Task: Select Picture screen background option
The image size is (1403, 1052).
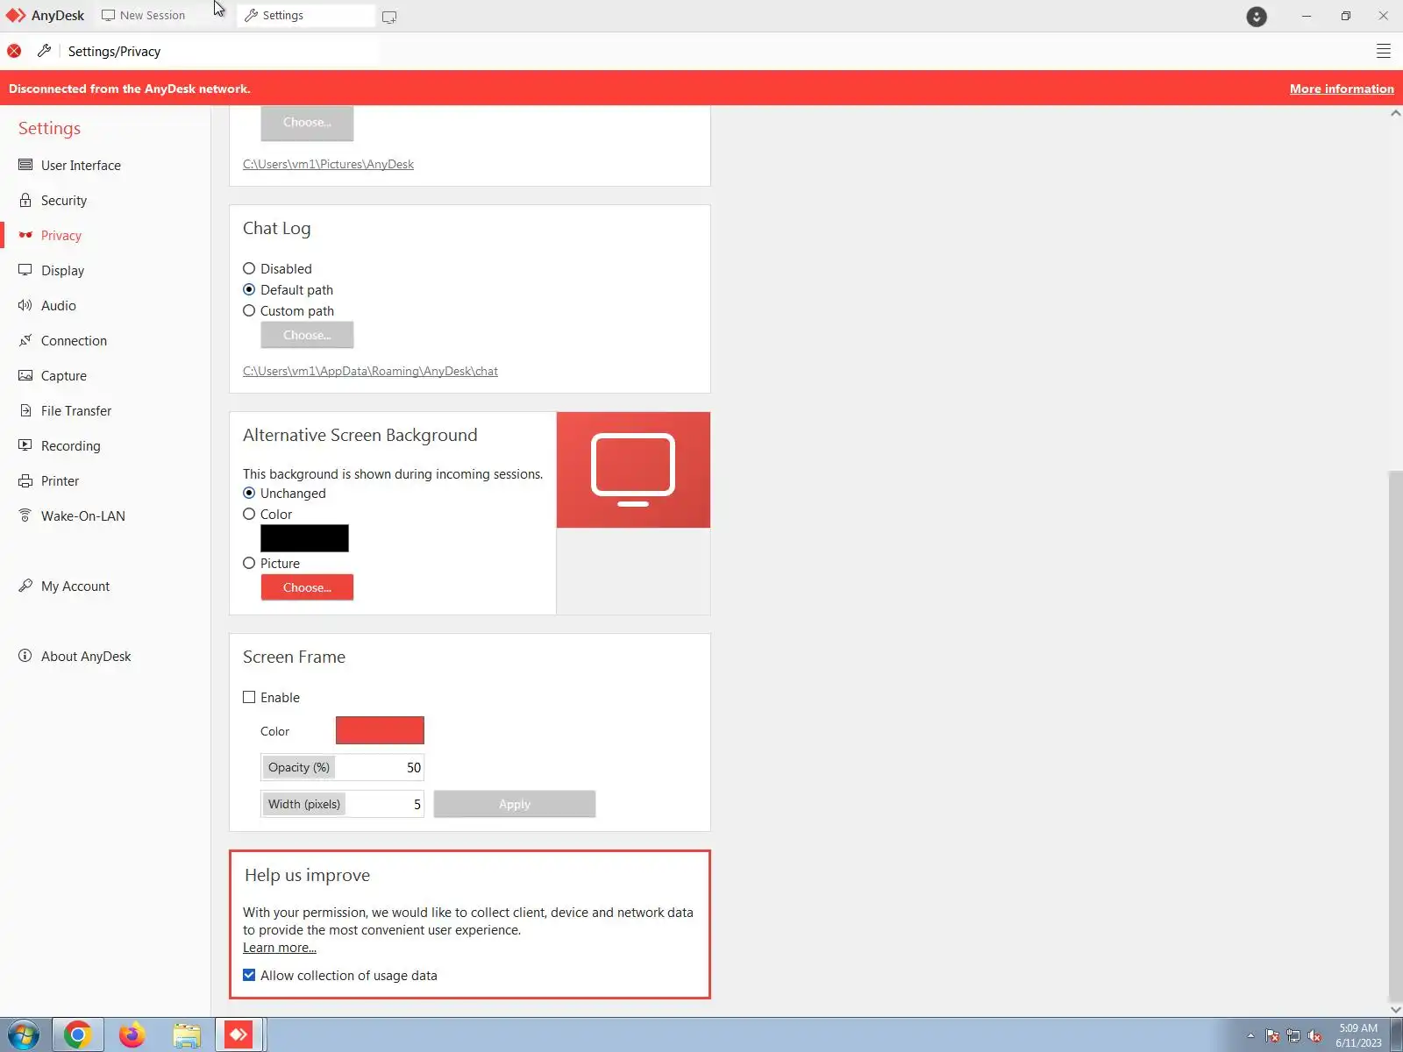Action: [249, 563]
